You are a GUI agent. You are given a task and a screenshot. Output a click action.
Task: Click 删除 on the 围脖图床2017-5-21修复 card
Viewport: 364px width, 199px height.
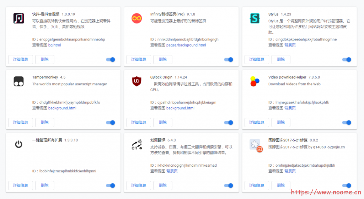pyautogui.click(x=281, y=185)
